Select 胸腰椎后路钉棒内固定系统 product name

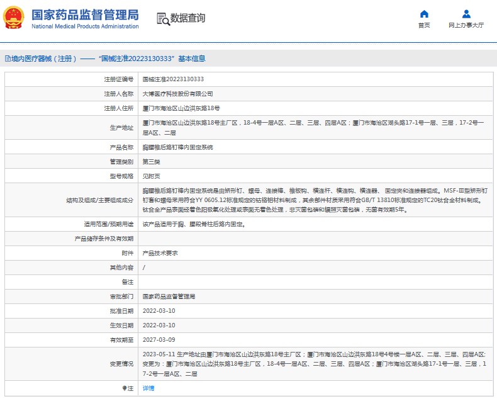point(177,147)
